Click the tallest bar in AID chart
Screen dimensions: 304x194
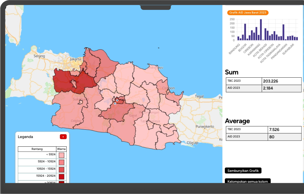[x=261, y=29]
